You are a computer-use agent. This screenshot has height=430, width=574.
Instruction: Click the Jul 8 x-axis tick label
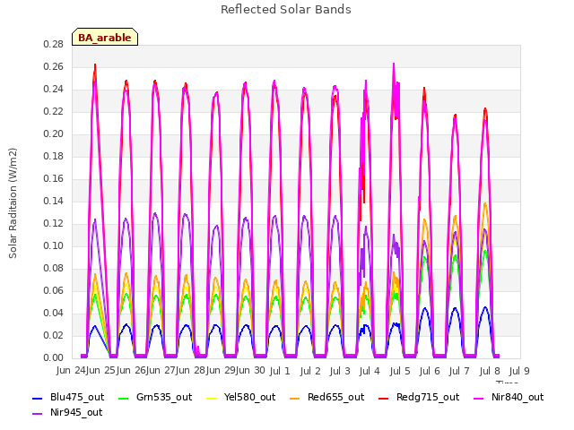point(490,371)
